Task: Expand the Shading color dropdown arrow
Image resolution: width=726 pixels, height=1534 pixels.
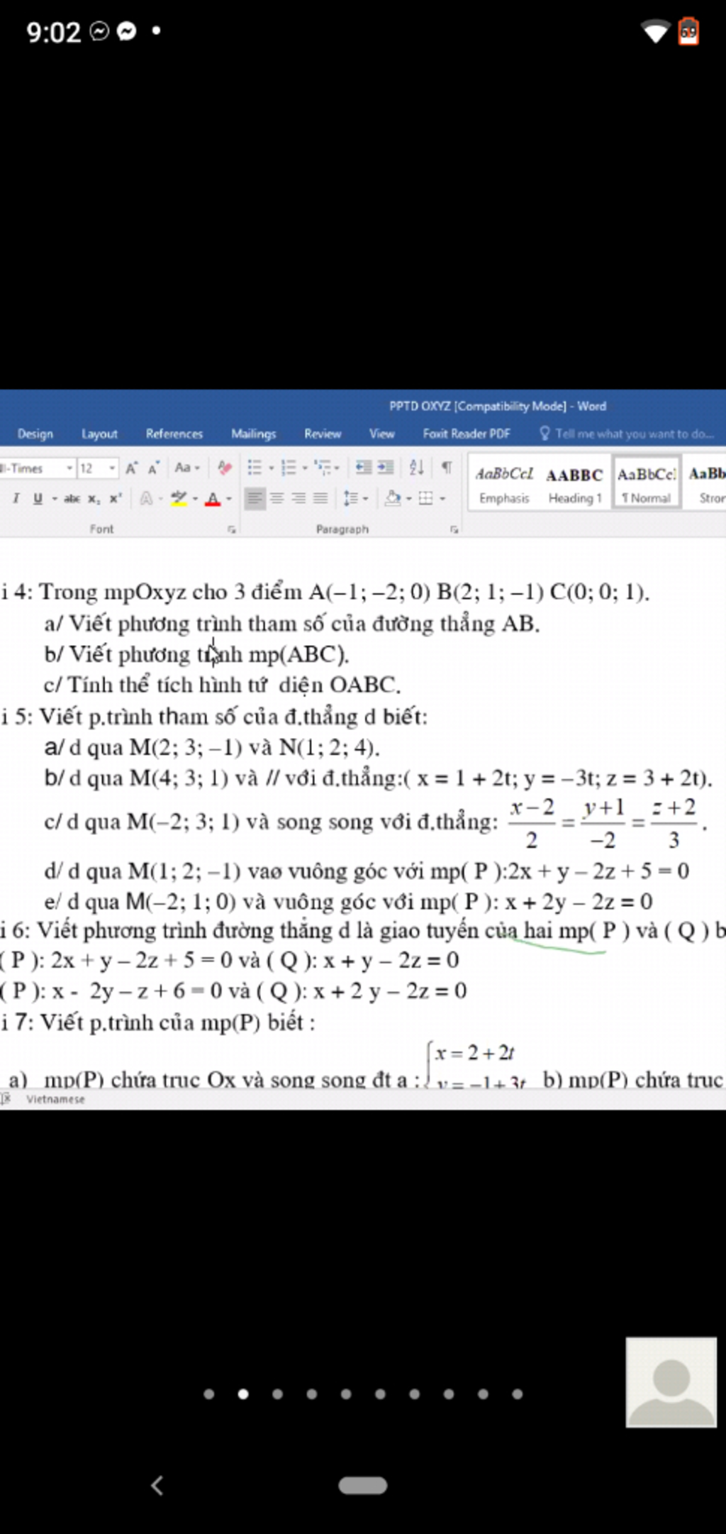Action: (408, 500)
